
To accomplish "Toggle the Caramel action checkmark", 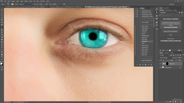I will point(135,32).
